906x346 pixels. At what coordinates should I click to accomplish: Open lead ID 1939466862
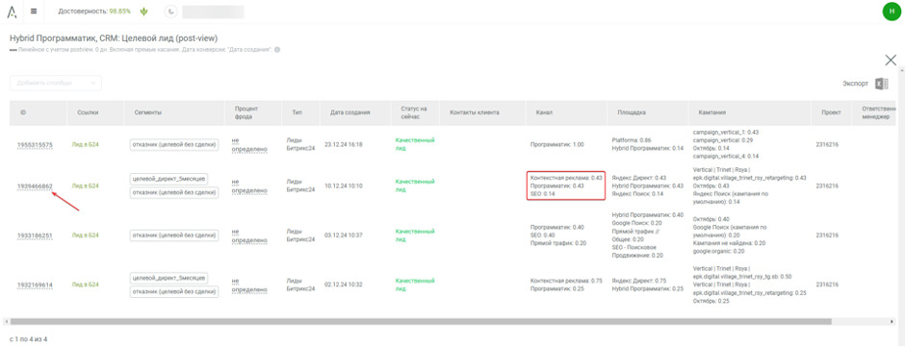tap(35, 186)
